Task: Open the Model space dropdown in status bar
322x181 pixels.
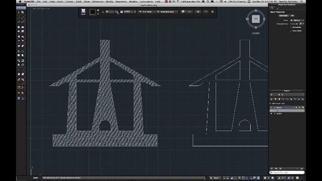Action: pos(216,178)
